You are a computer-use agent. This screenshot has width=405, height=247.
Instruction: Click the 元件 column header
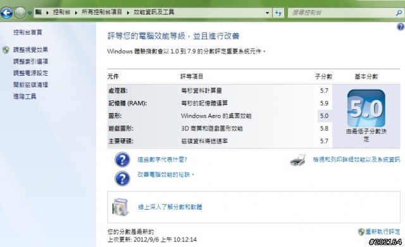coord(113,76)
